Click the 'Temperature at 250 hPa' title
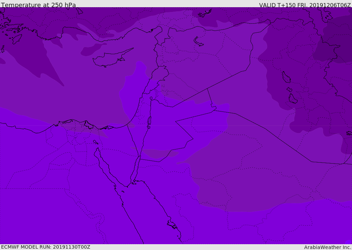 click(x=38, y=5)
